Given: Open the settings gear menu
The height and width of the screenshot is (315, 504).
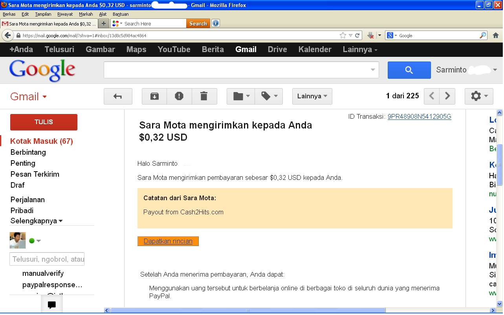Looking at the screenshot, I should pos(479,96).
